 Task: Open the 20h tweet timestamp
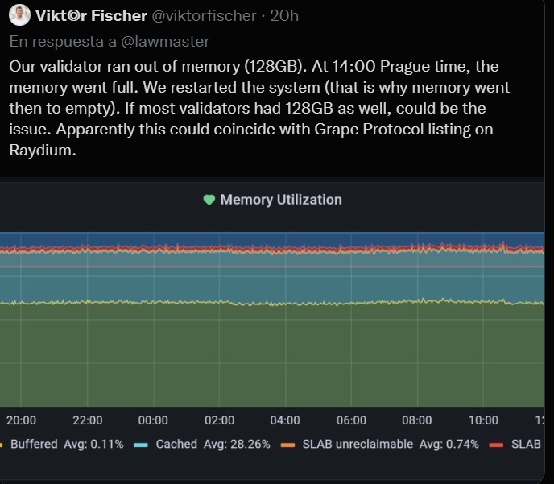click(284, 15)
